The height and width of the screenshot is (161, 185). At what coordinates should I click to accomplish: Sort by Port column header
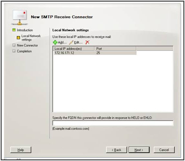point(115,49)
